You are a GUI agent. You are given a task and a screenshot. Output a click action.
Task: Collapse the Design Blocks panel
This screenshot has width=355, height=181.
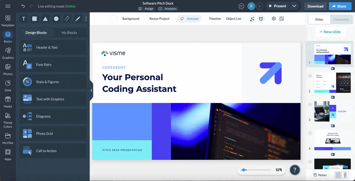[x=91, y=90]
